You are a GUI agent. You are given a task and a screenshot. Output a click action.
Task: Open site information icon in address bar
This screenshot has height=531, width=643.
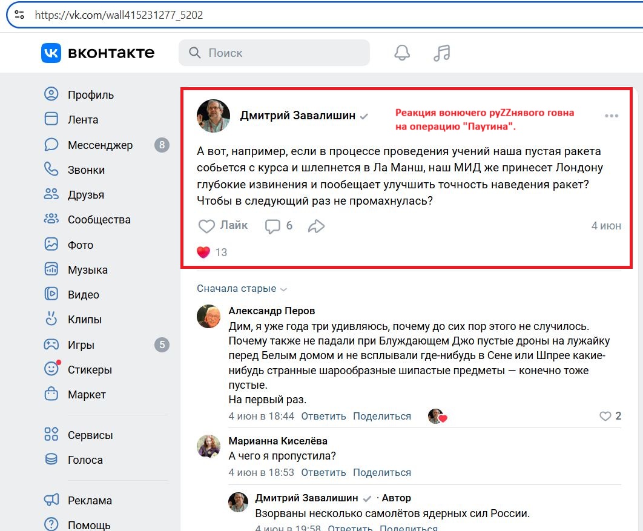click(x=19, y=15)
